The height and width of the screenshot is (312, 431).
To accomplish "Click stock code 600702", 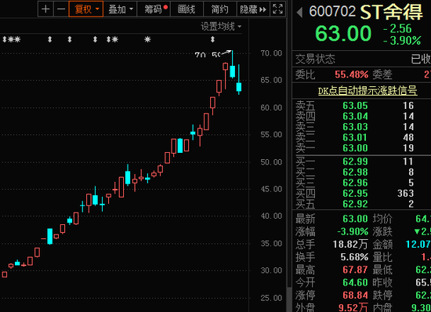I will click(x=332, y=12).
